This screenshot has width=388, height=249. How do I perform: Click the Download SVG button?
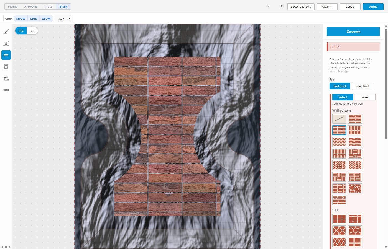[x=301, y=7]
